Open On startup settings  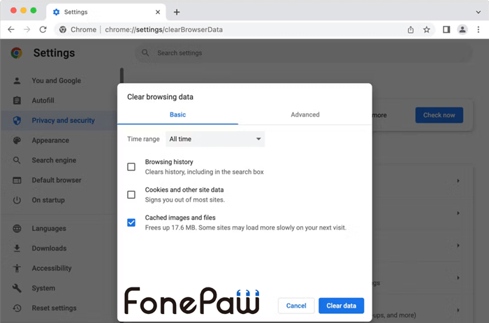(48, 200)
